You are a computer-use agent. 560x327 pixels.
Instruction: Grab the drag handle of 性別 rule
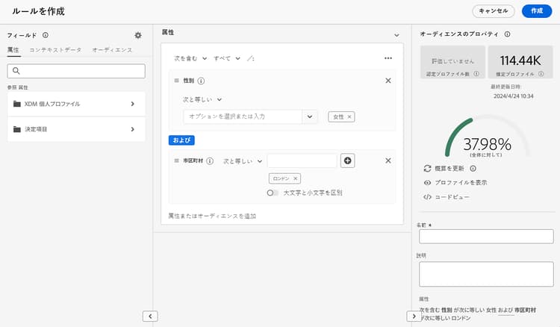176,81
